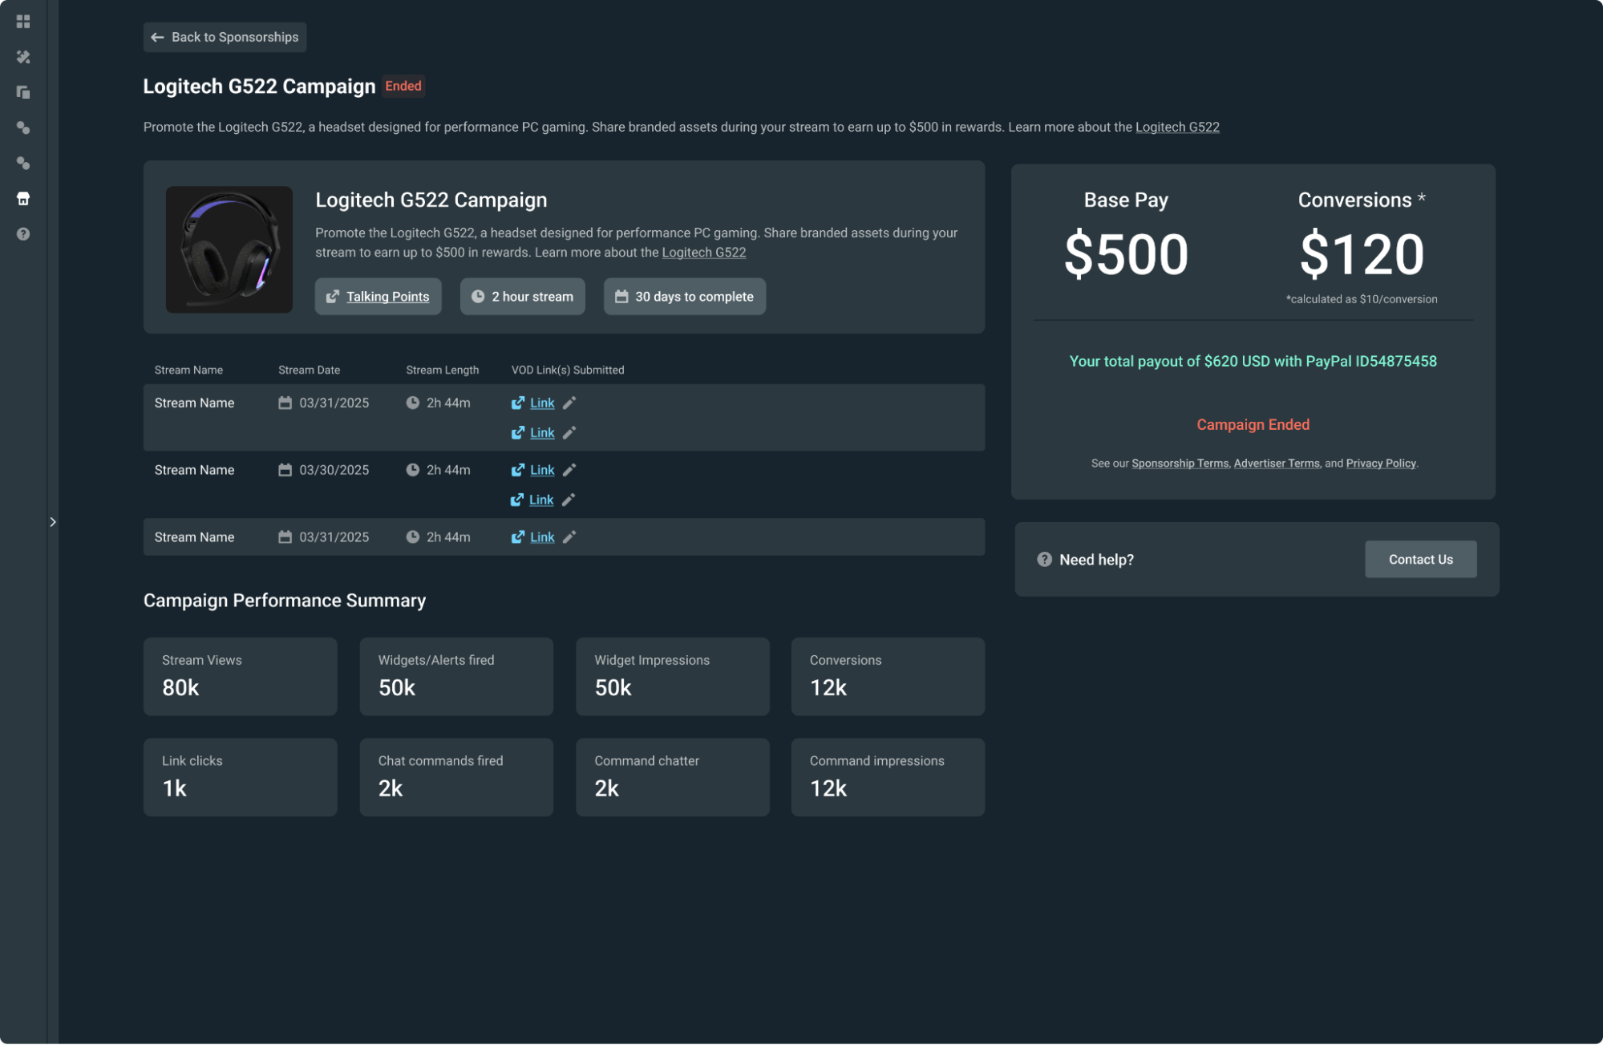
Task: Select the Chat commands fired 2k card
Action: tap(456, 778)
